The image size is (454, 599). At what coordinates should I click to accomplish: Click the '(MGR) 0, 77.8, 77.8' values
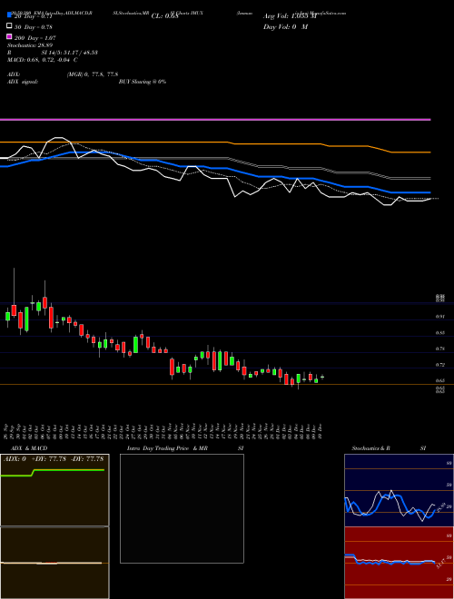[x=92, y=74]
